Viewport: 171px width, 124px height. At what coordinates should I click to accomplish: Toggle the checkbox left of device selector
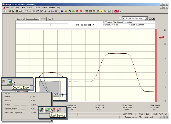[120, 18]
